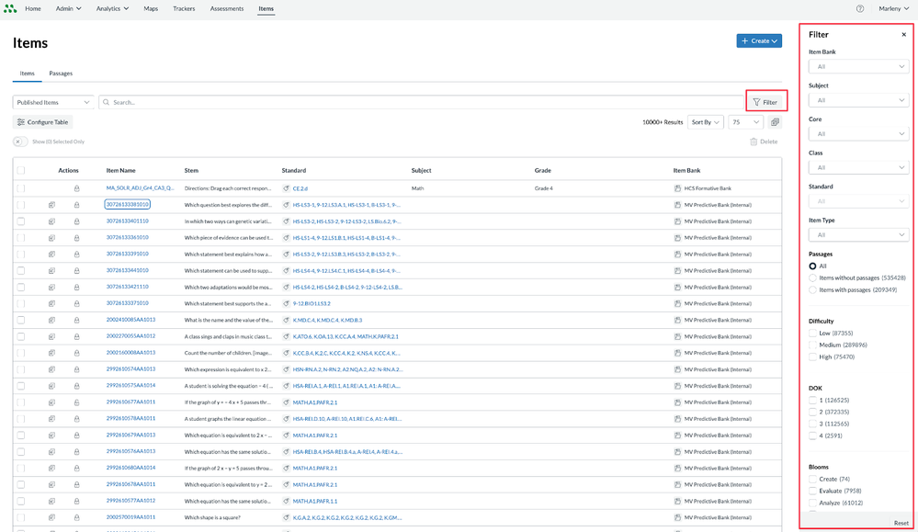Click inside the Search items field

(x=423, y=102)
